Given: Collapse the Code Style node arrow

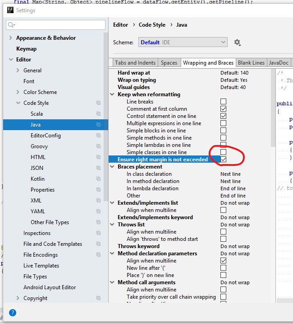Looking at the screenshot, I should (x=18, y=103).
